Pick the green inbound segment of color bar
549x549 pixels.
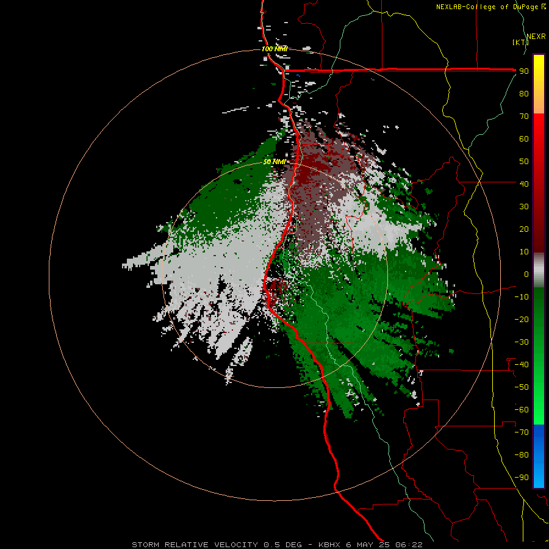(539, 356)
